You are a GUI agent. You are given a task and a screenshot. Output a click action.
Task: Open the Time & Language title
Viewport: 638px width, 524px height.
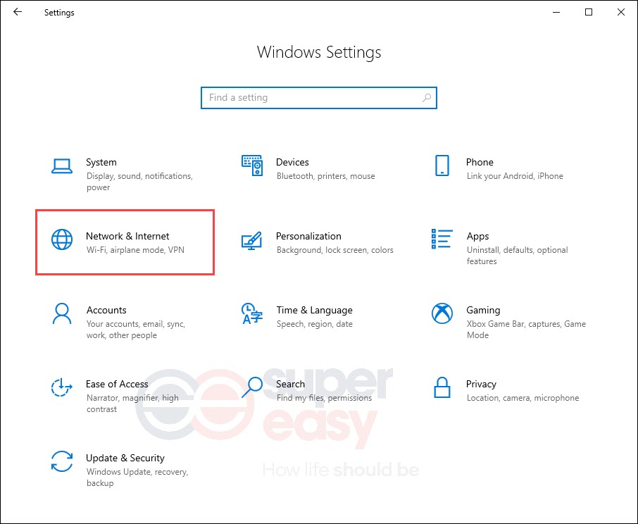[314, 310]
